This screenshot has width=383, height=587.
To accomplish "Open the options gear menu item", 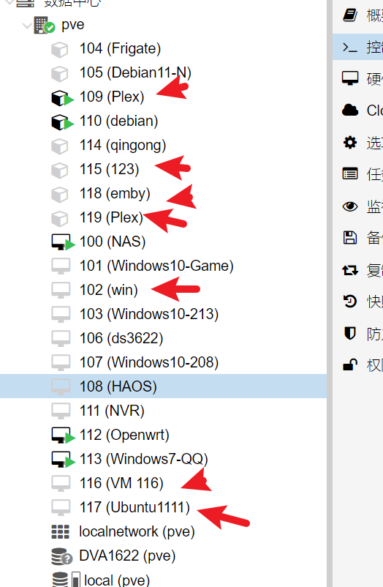I will (357, 143).
